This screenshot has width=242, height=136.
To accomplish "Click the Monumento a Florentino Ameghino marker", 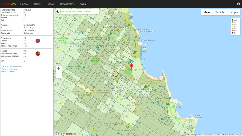I will tap(135, 30).
